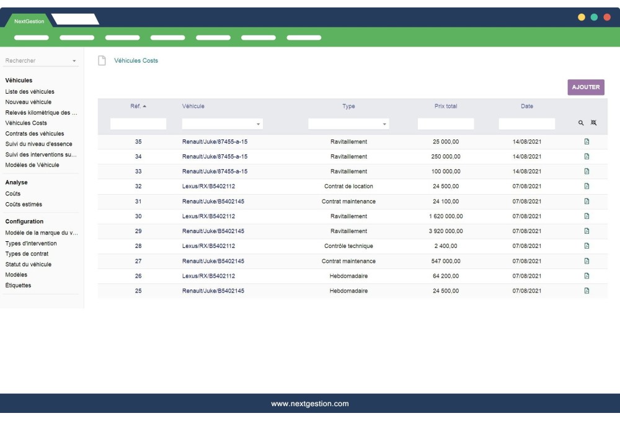Expand the Véhicule filter dropdown
This screenshot has height=421, width=620.
click(259, 125)
